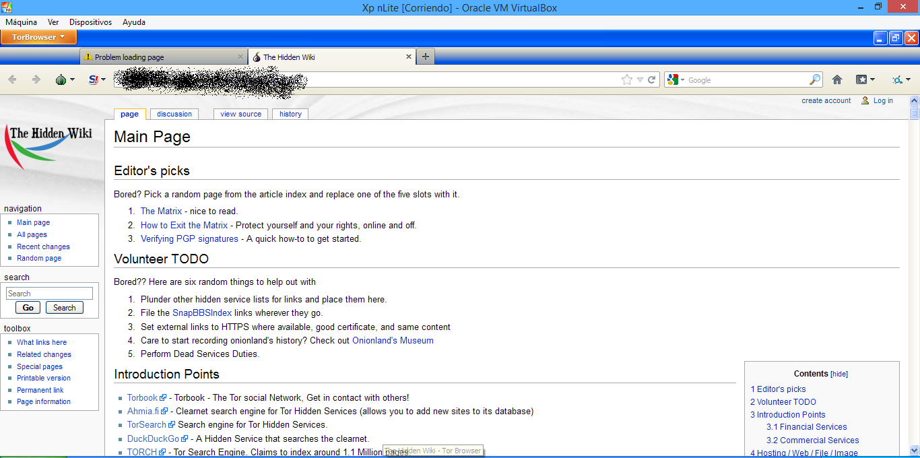Go forward with the forward arrow

tap(36, 79)
